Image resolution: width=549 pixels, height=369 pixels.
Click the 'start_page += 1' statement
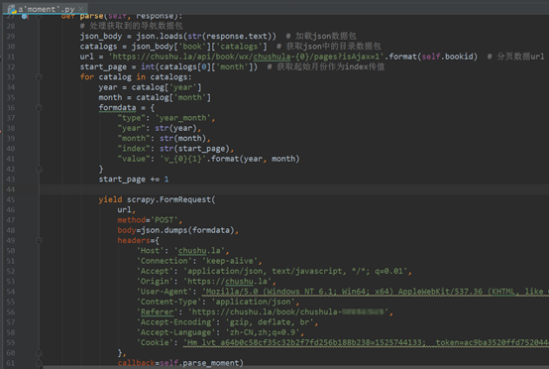click(x=134, y=180)
